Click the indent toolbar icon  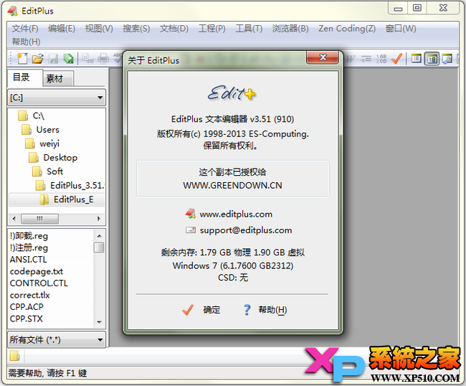coord(366,59)
